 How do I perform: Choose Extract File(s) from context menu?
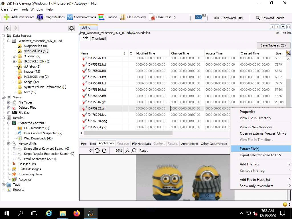(x=261, y=149)
